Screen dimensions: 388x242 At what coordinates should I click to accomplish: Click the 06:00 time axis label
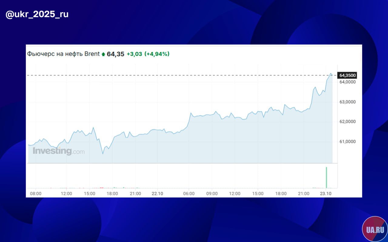tap(189, 193)
